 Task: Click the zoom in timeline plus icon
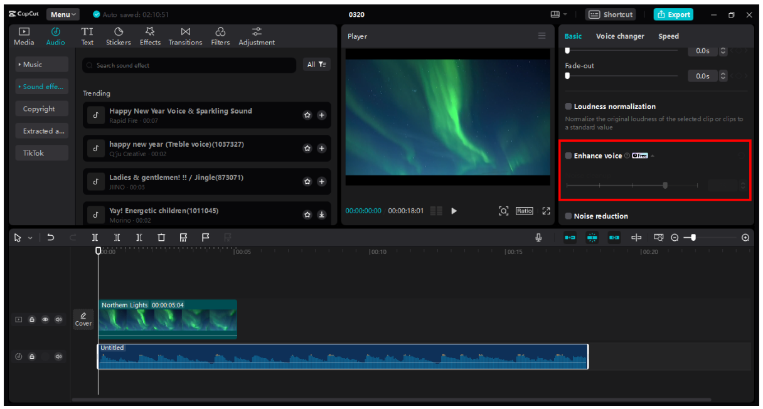[x=745, y=238]
